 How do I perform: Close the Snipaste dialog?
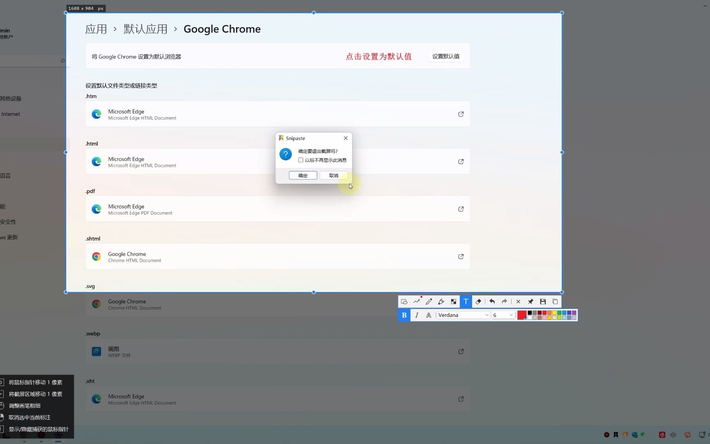(x=346, y=138)
